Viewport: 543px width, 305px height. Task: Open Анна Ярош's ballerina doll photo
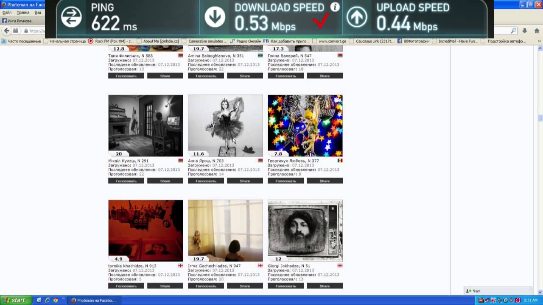(x=225, y=126)
